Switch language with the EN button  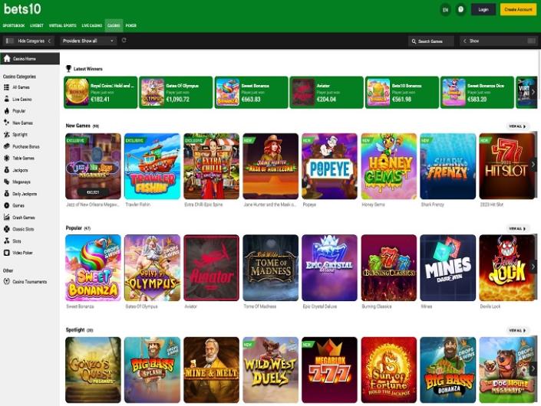[x=445, y=10]
